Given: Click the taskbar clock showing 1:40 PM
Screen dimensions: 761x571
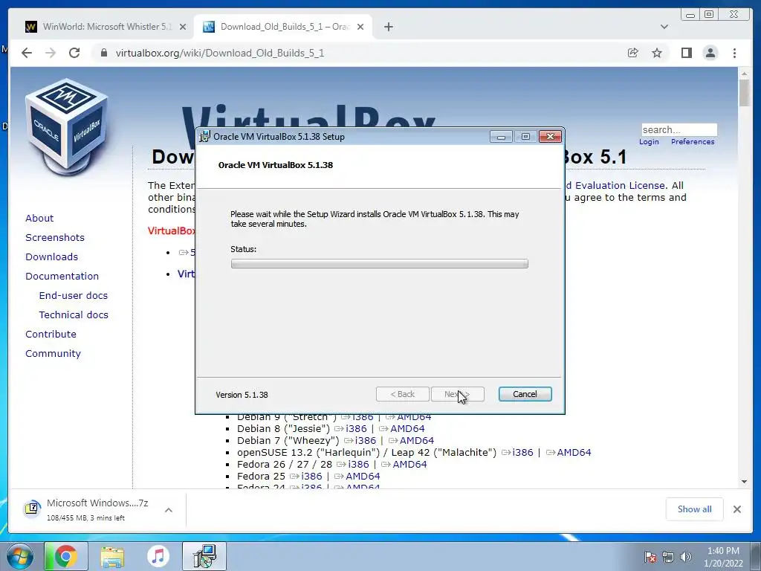Looking at the screenshot, I should 724,557.
